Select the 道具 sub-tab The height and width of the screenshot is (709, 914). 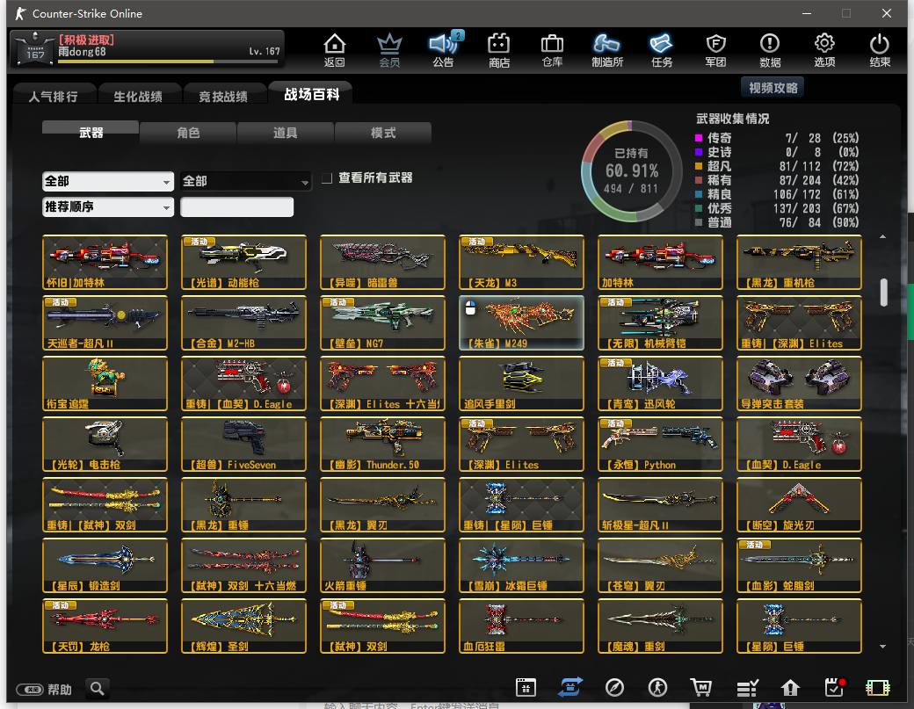285,133
